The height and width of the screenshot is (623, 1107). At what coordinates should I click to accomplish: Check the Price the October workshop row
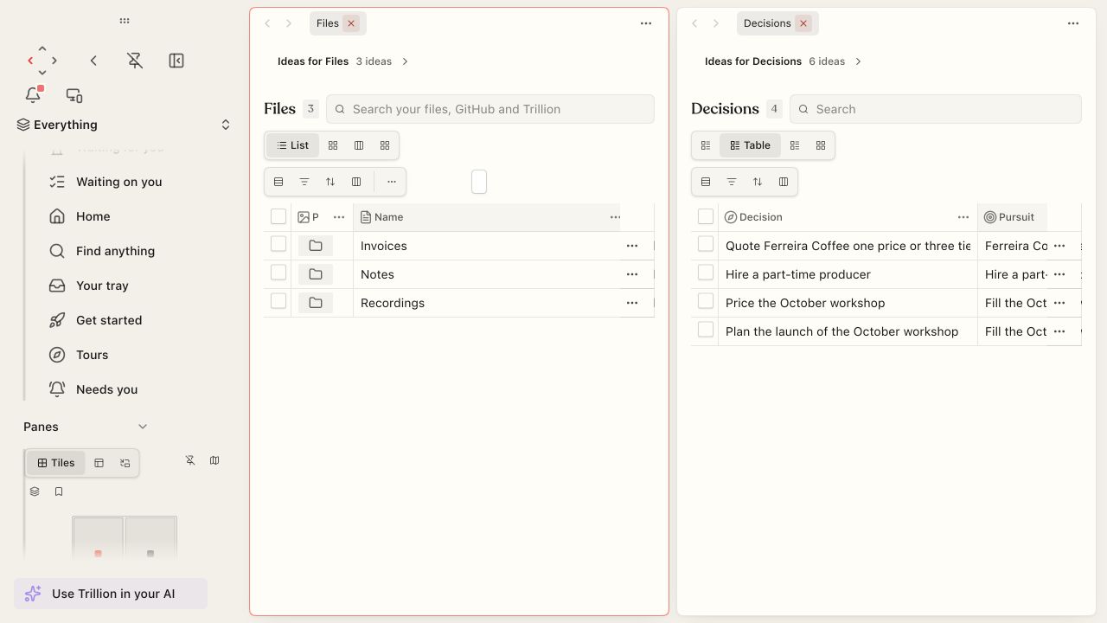706,301
